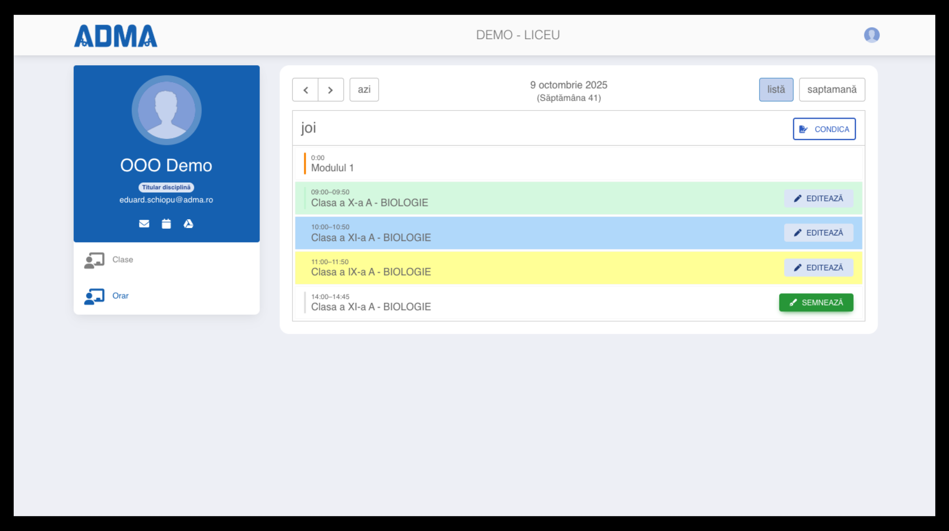The height and width of the screenshot is (531, 949).
Task: Open the calendar icon under profile email
Action: pyautogui.click(x=166, y=224)
